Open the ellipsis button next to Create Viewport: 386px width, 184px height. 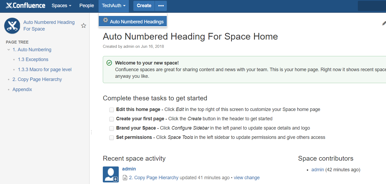[161, 6]
